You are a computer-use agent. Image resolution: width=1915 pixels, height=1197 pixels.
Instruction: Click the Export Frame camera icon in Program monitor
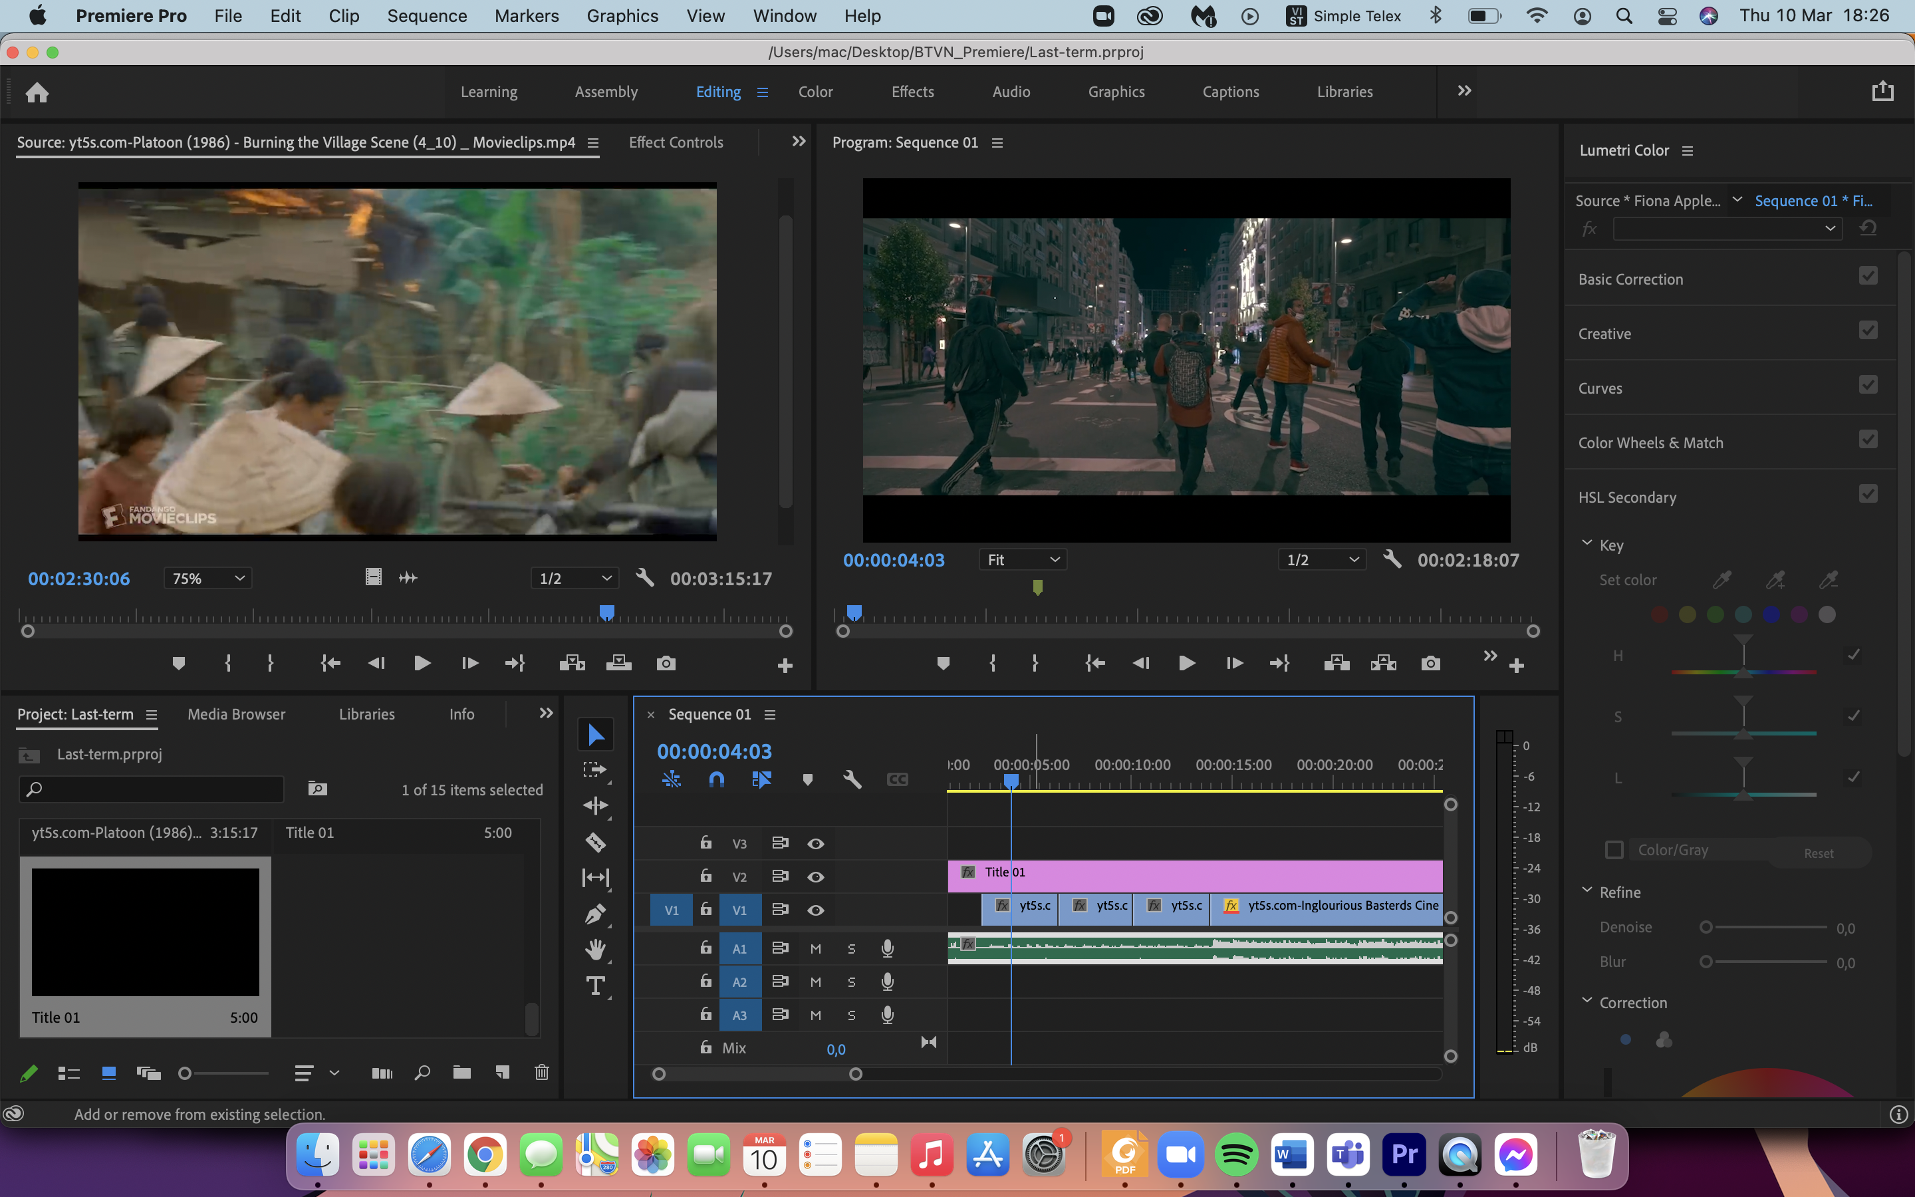1430,664
